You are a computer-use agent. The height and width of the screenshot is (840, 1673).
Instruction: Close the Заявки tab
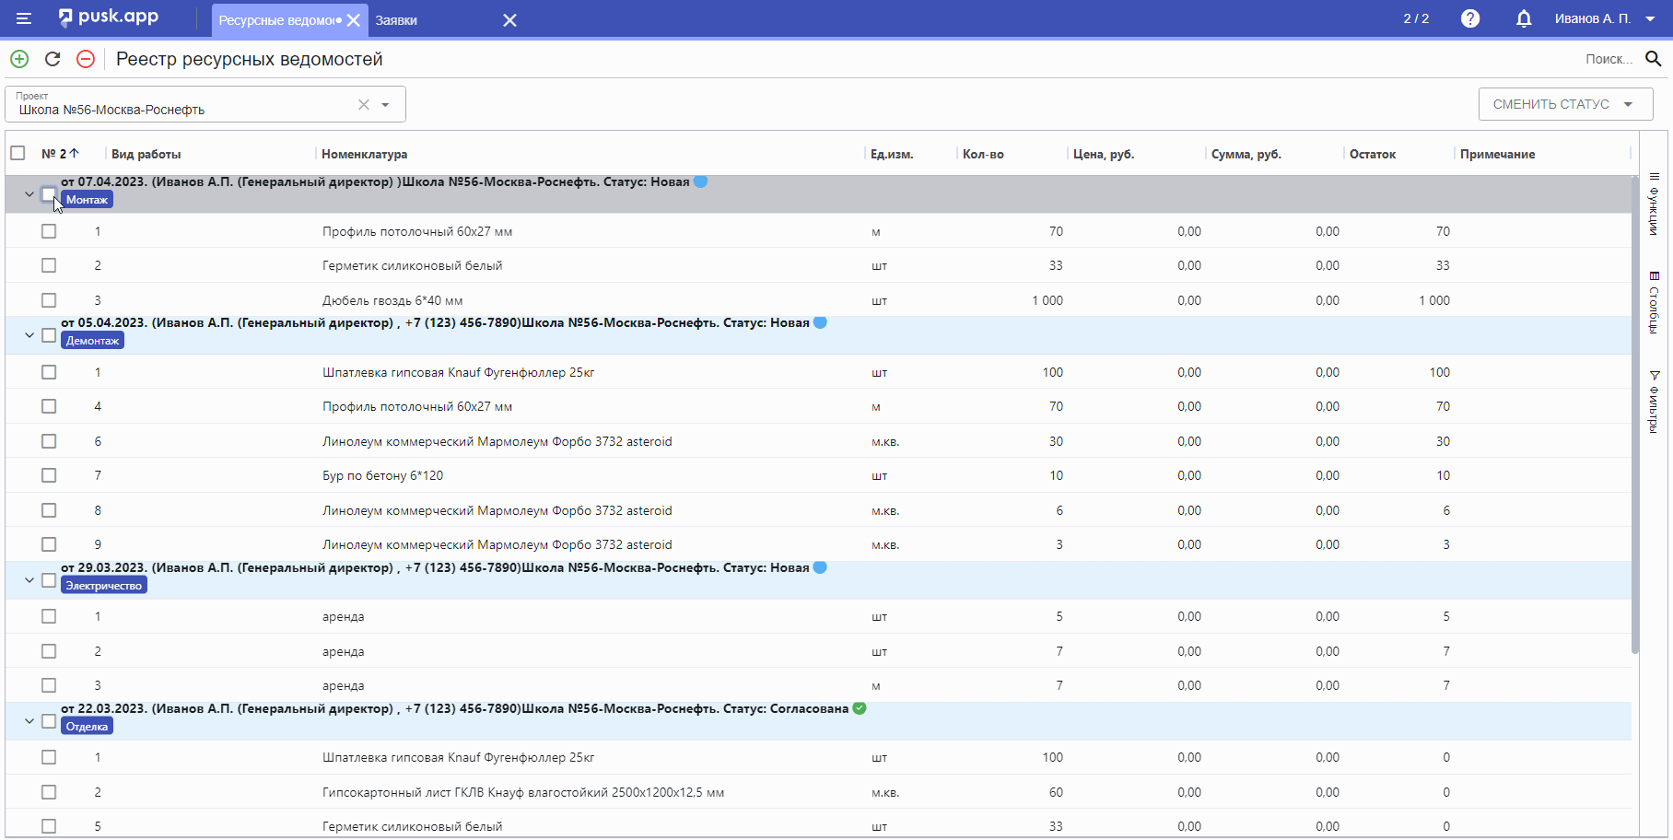pyautogui.click(x=509, y=20)
